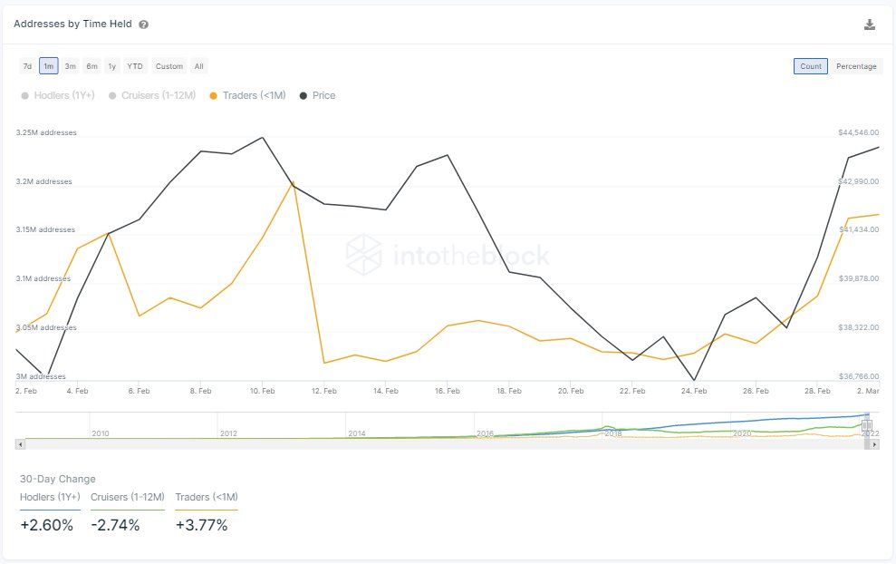Choose the 6m time range
Screen dimensions: 896x564
click(92, 66)
